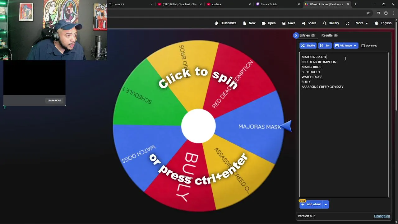Save the current wheel
Screen dimensions: 398x224
[289, 23]
